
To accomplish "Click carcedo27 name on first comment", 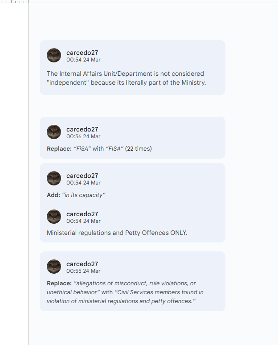I will click(82, 53).
